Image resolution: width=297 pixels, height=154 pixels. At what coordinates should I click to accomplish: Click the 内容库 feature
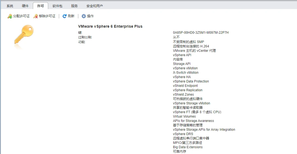178,59
